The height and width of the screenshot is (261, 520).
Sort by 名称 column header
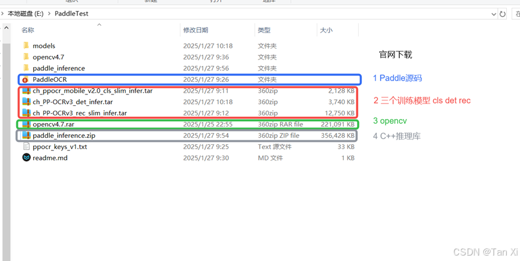click(x=28, y=30)
